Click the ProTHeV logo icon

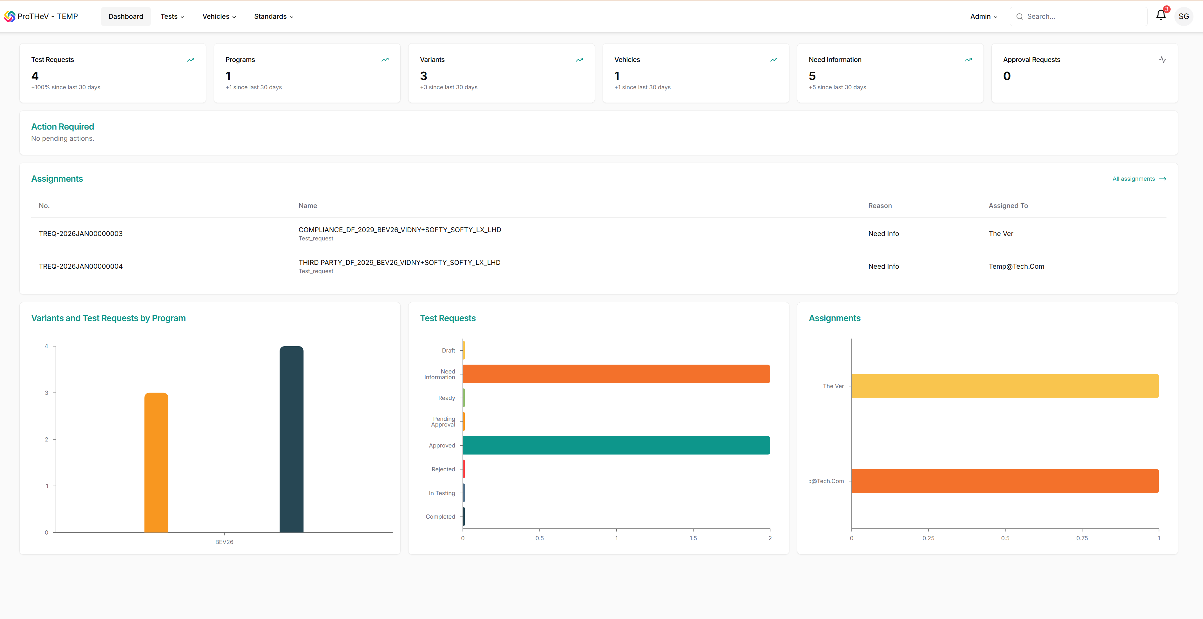tap(10, 16)
